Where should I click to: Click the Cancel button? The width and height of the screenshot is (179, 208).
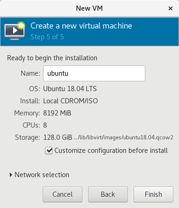62,194
